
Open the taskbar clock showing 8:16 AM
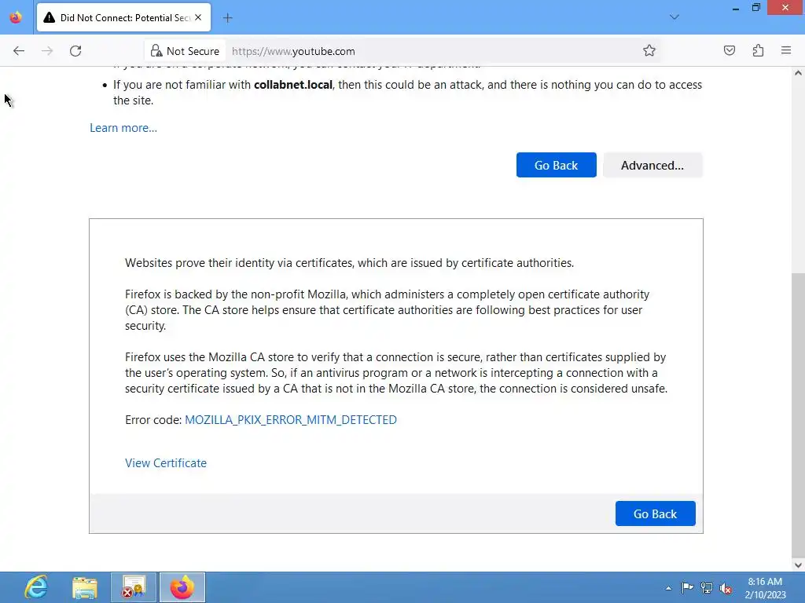[x=765, y=587]
